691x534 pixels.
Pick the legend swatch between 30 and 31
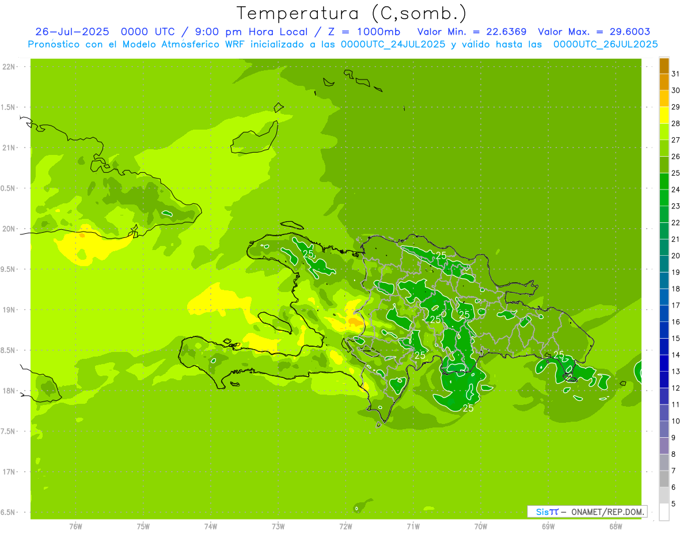click(x=664, y=82)
